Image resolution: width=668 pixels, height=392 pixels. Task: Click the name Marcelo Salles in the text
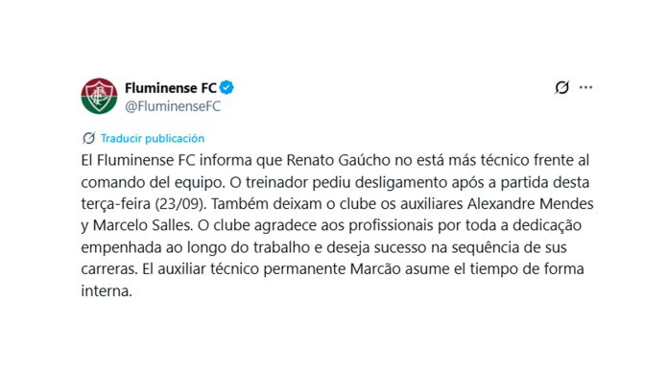point(143,225)
